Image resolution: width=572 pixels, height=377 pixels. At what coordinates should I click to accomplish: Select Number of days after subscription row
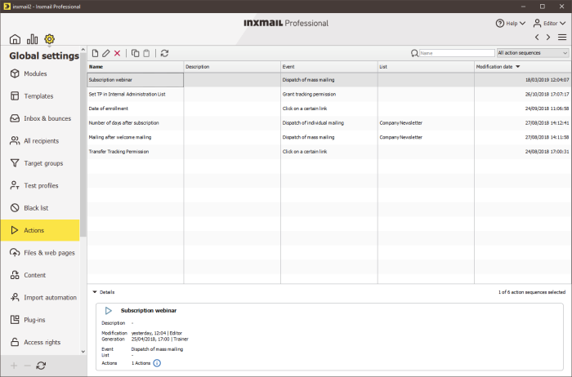(x=328, y=122)
